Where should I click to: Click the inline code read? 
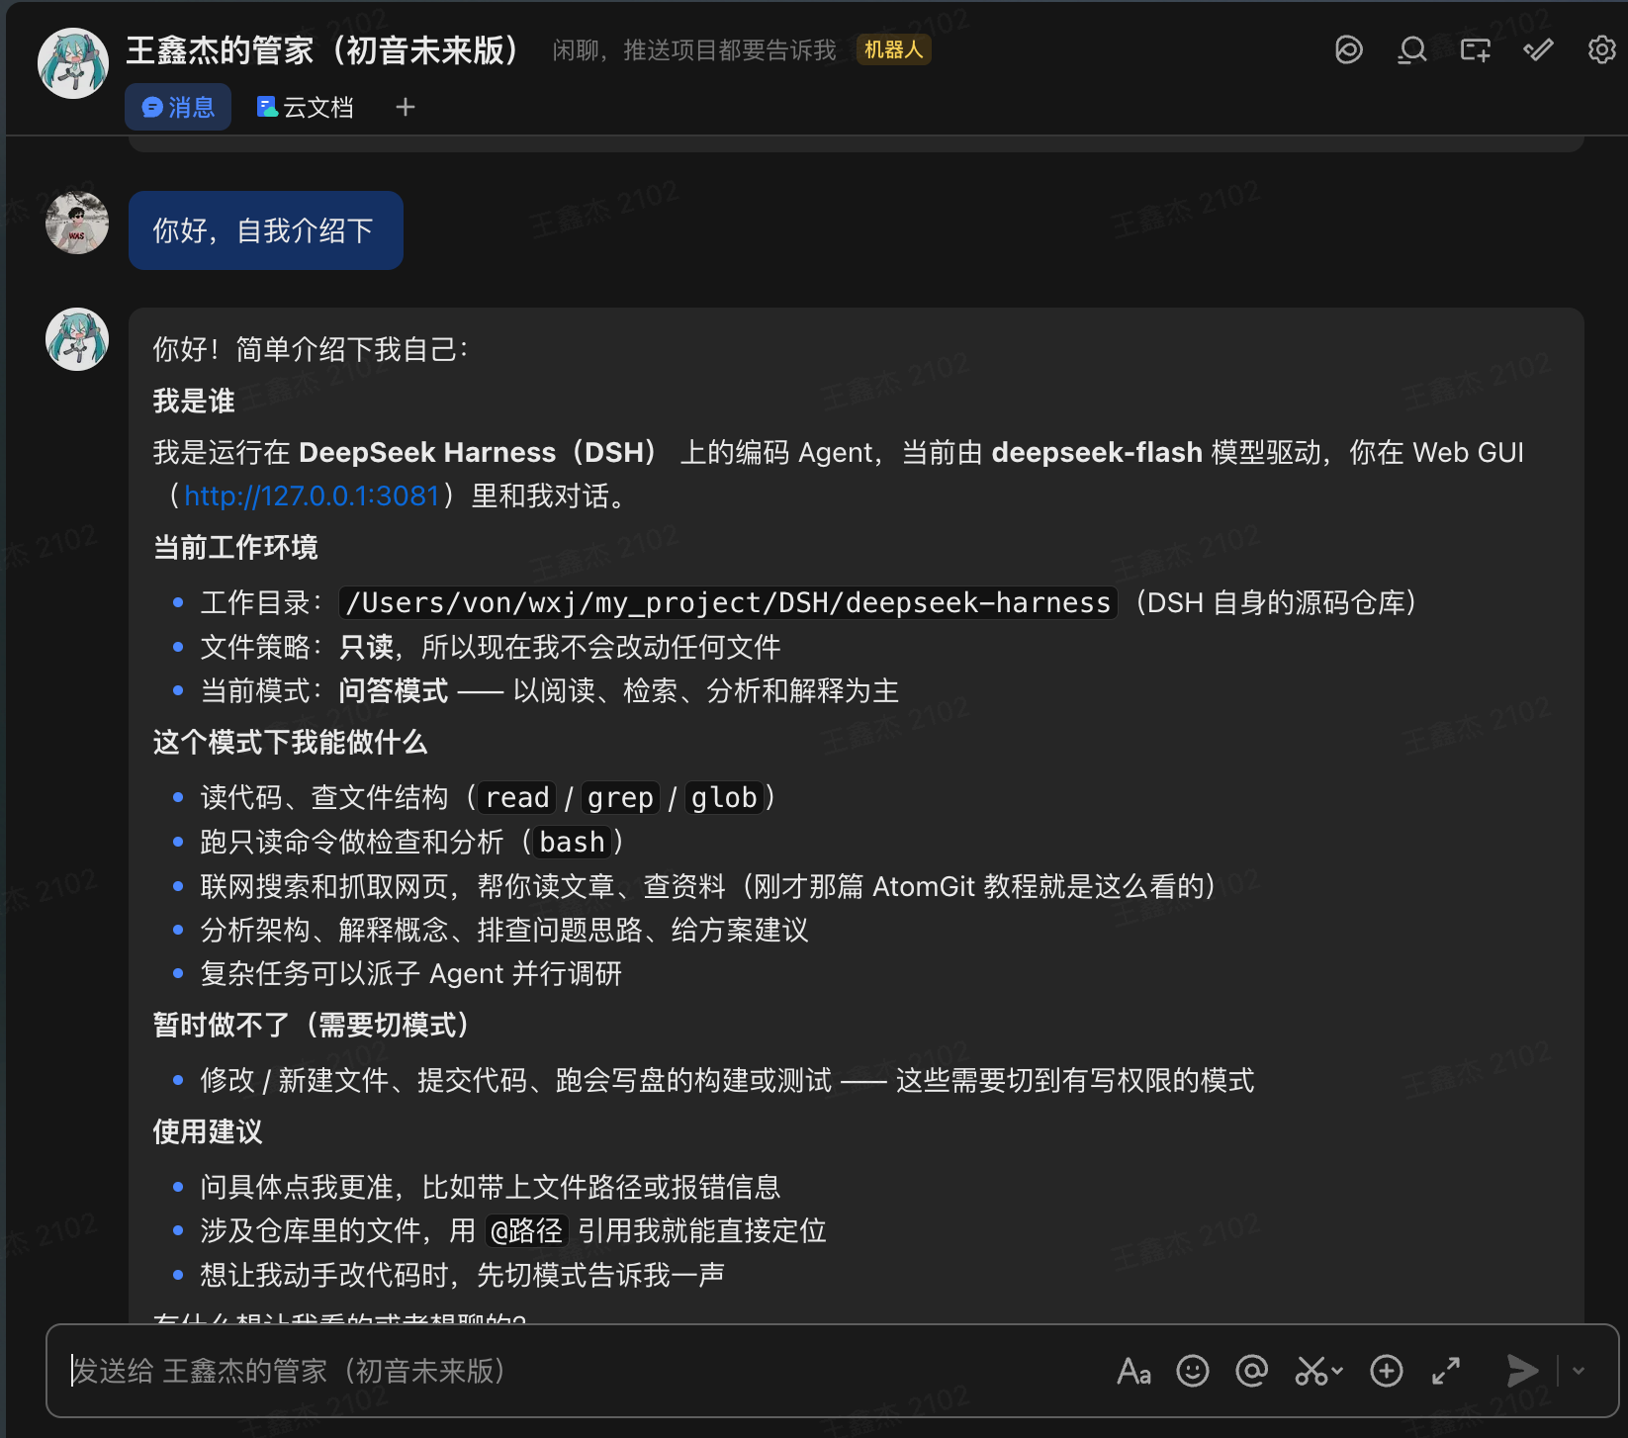click(517, 797)
